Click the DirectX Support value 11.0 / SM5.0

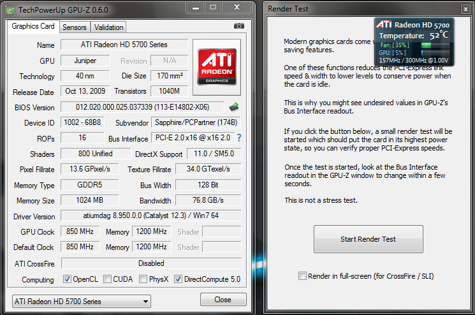point(214,154)
